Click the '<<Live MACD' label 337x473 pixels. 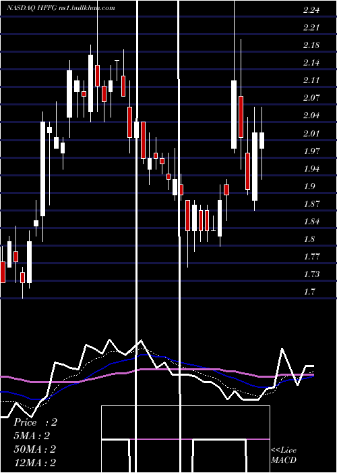[x=284, y=455]
